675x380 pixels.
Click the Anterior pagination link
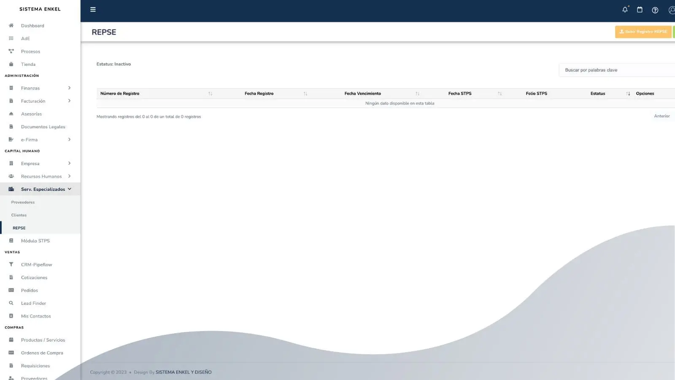661,116
